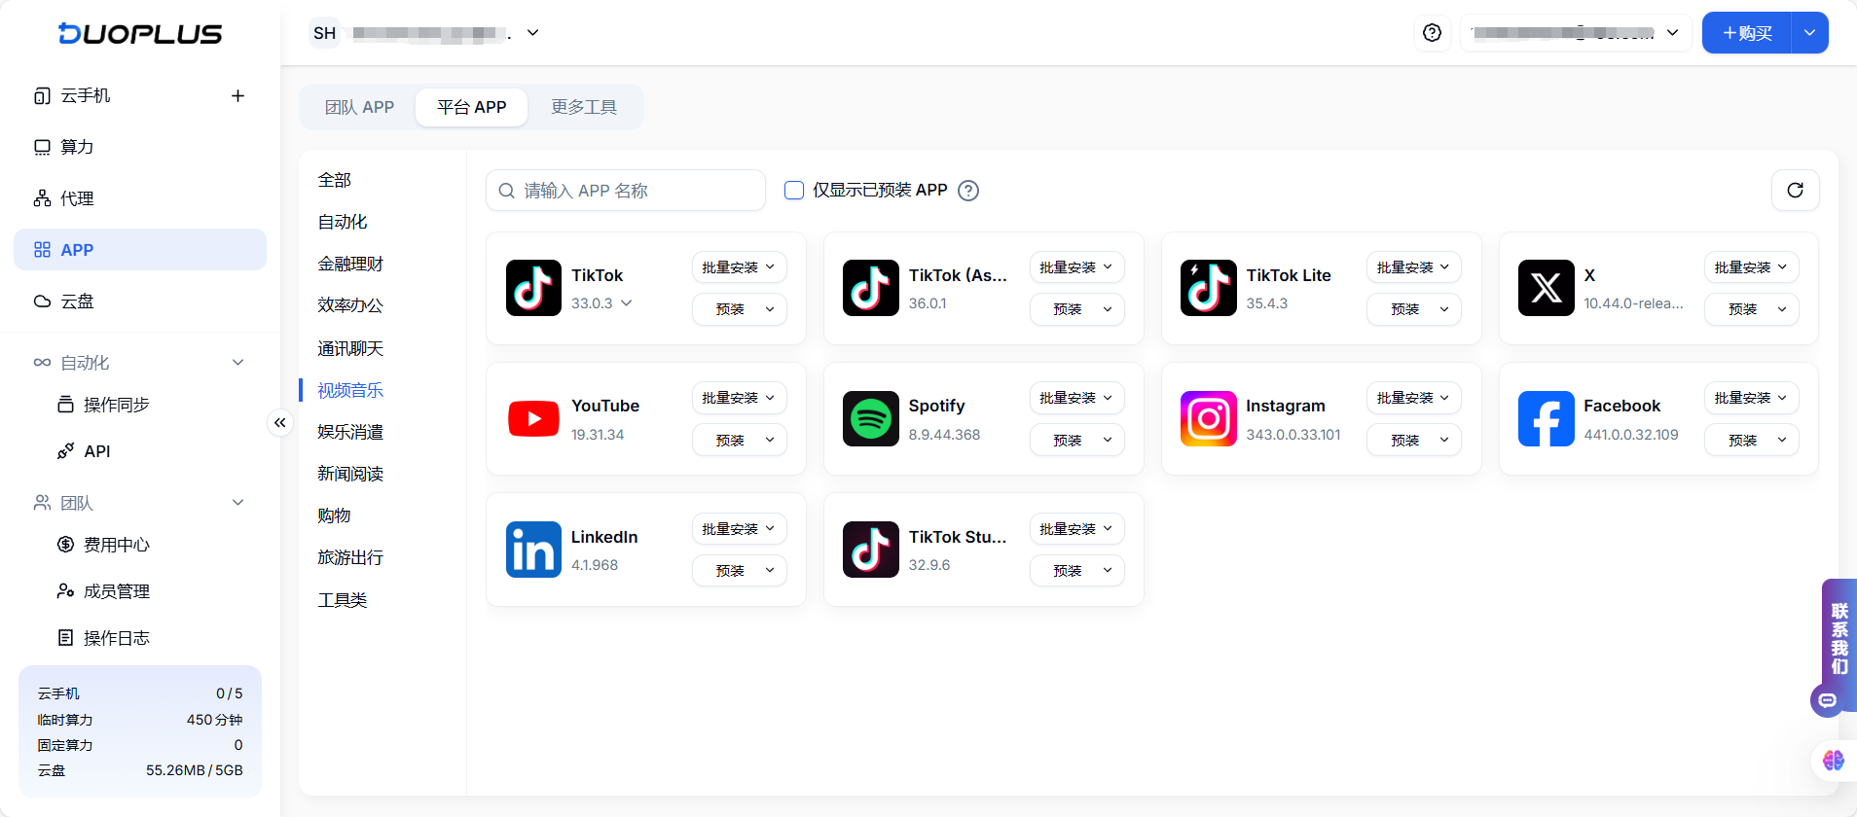Screen dimensions: 1857x817
Task: Click 联系我们 side button
Action: click(x=1839, y=639)
